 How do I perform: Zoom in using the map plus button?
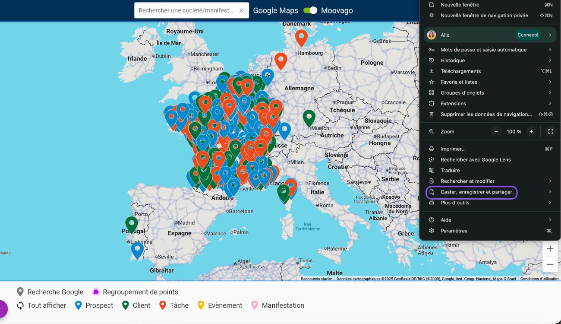tap(550, 248)
